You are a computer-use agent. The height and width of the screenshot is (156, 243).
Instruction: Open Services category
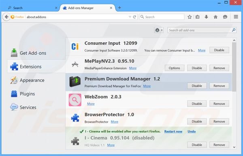pos(36,107)
